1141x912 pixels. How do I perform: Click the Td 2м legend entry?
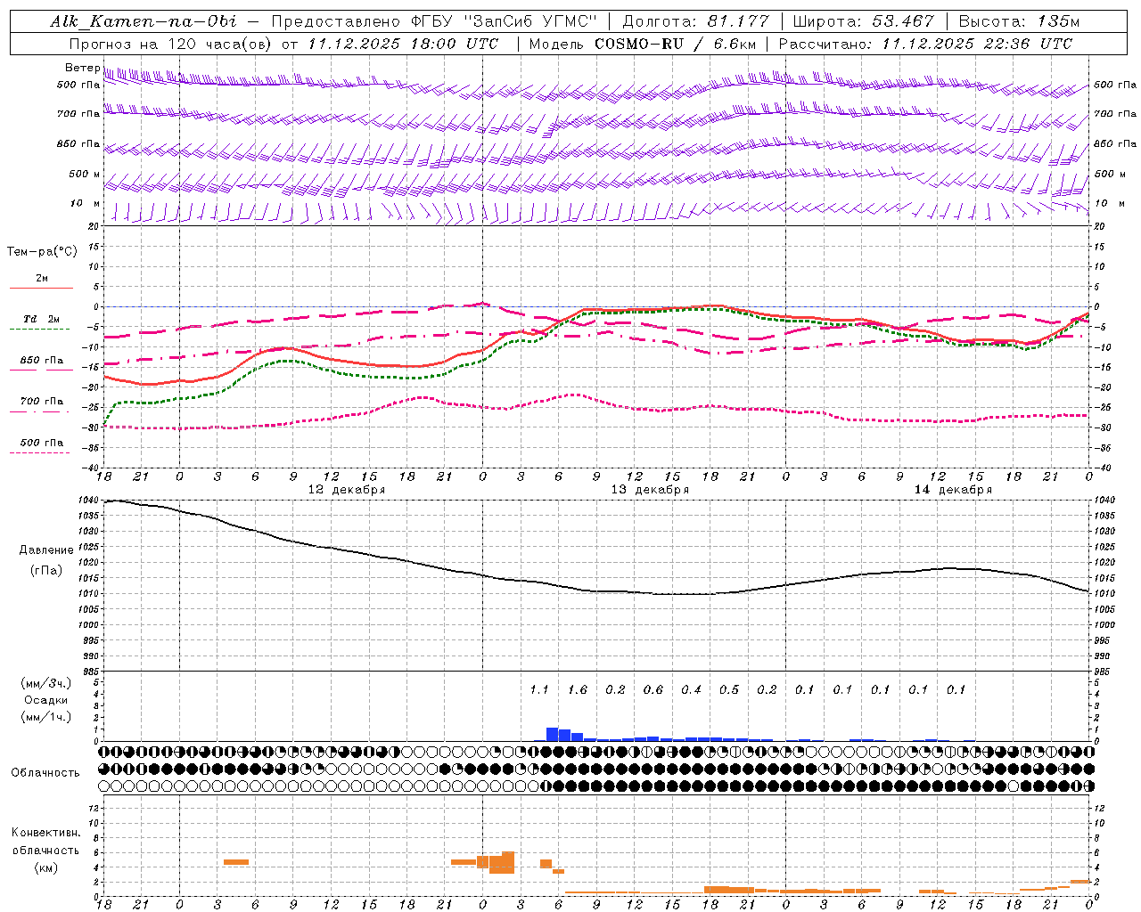(x=42, y=319)
